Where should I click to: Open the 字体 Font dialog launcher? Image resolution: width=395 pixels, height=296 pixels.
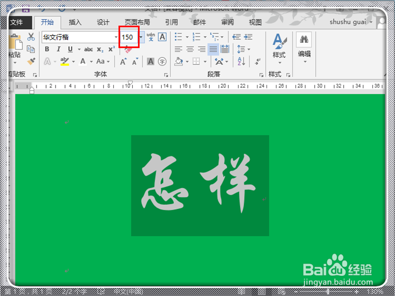coord(166,75)
